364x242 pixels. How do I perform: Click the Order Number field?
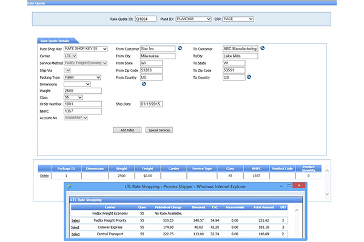click(83, 104)
